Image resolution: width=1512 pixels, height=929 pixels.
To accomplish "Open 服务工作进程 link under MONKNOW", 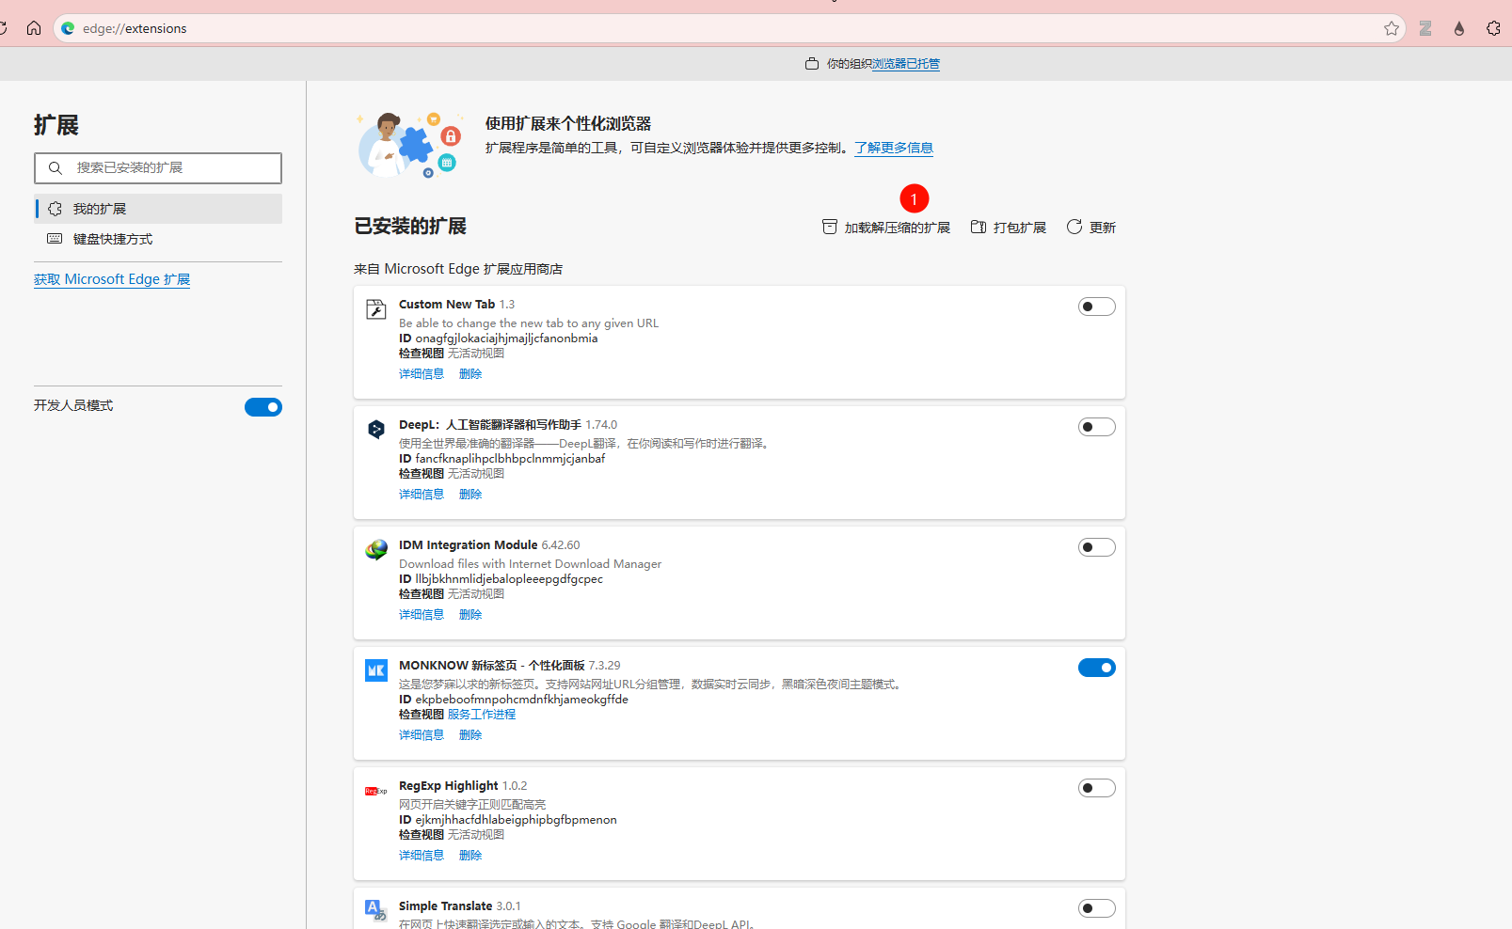I will point(482,715).
